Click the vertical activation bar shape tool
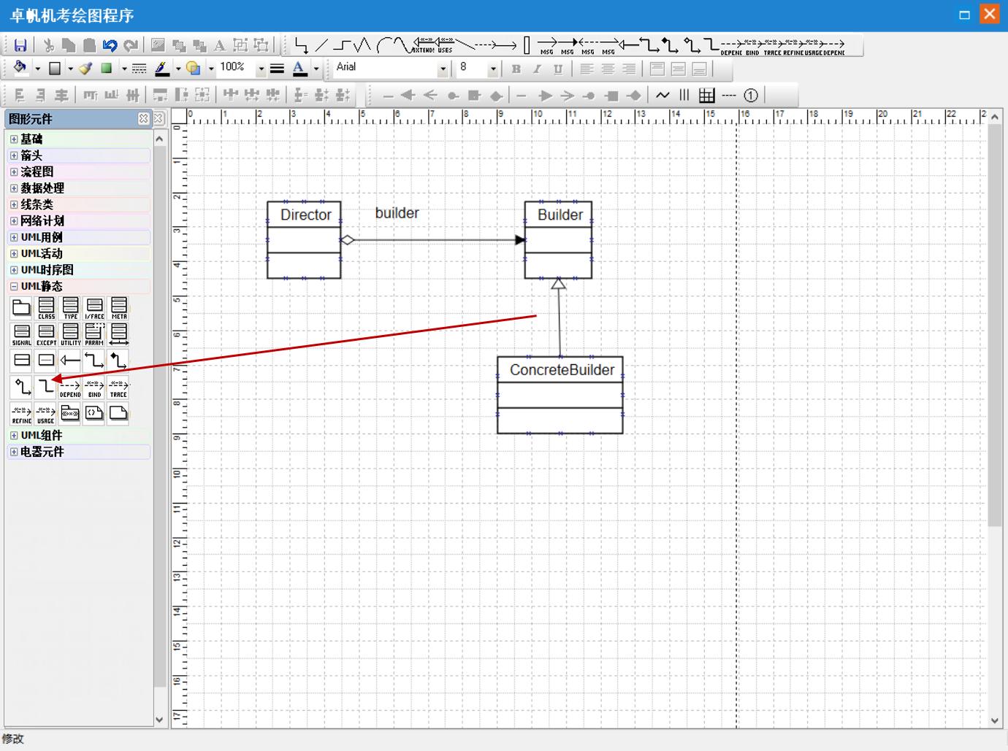 pos(527,45)
